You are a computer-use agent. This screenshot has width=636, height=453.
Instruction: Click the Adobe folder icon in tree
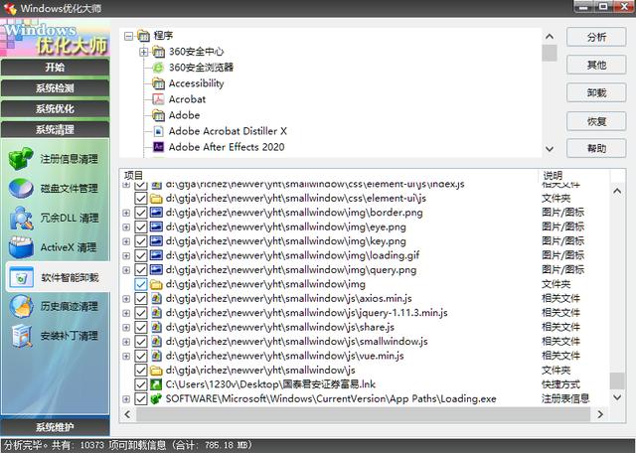pos(158,115)
